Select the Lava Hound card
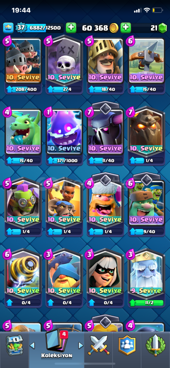Image resolution: width=170 pixels, height=368 pixels. [x=146, y=132]
